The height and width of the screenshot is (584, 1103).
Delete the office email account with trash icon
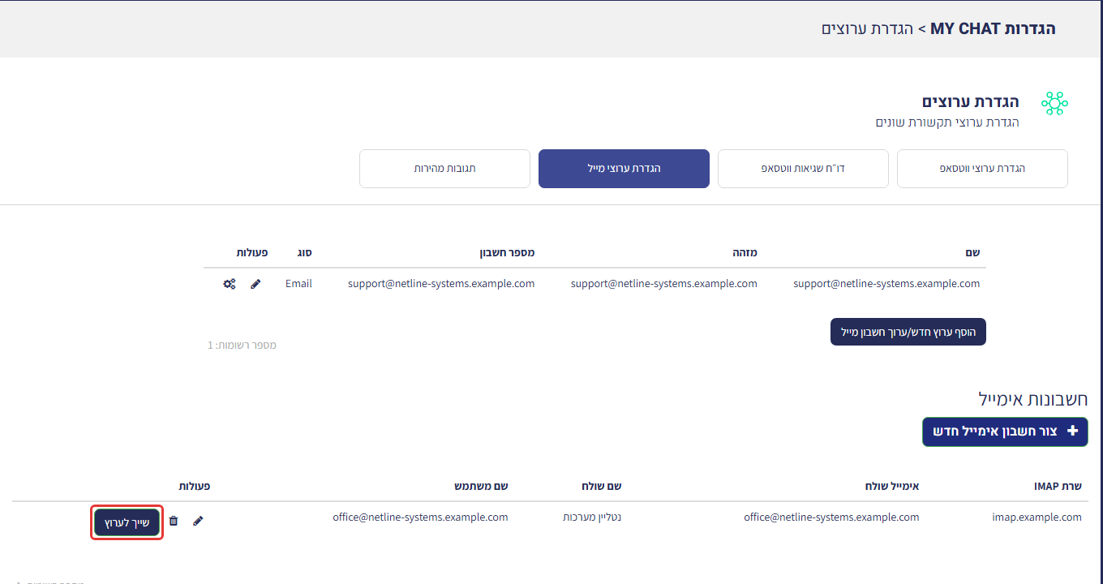tap(173, 521)
